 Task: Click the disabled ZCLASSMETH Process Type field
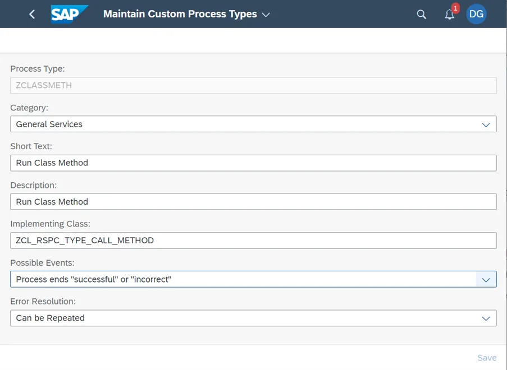click(253, 86)
